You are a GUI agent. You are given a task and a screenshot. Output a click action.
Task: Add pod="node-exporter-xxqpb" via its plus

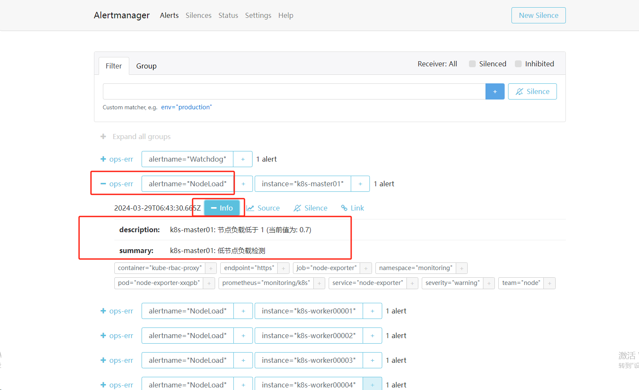(x=209, y=283)
